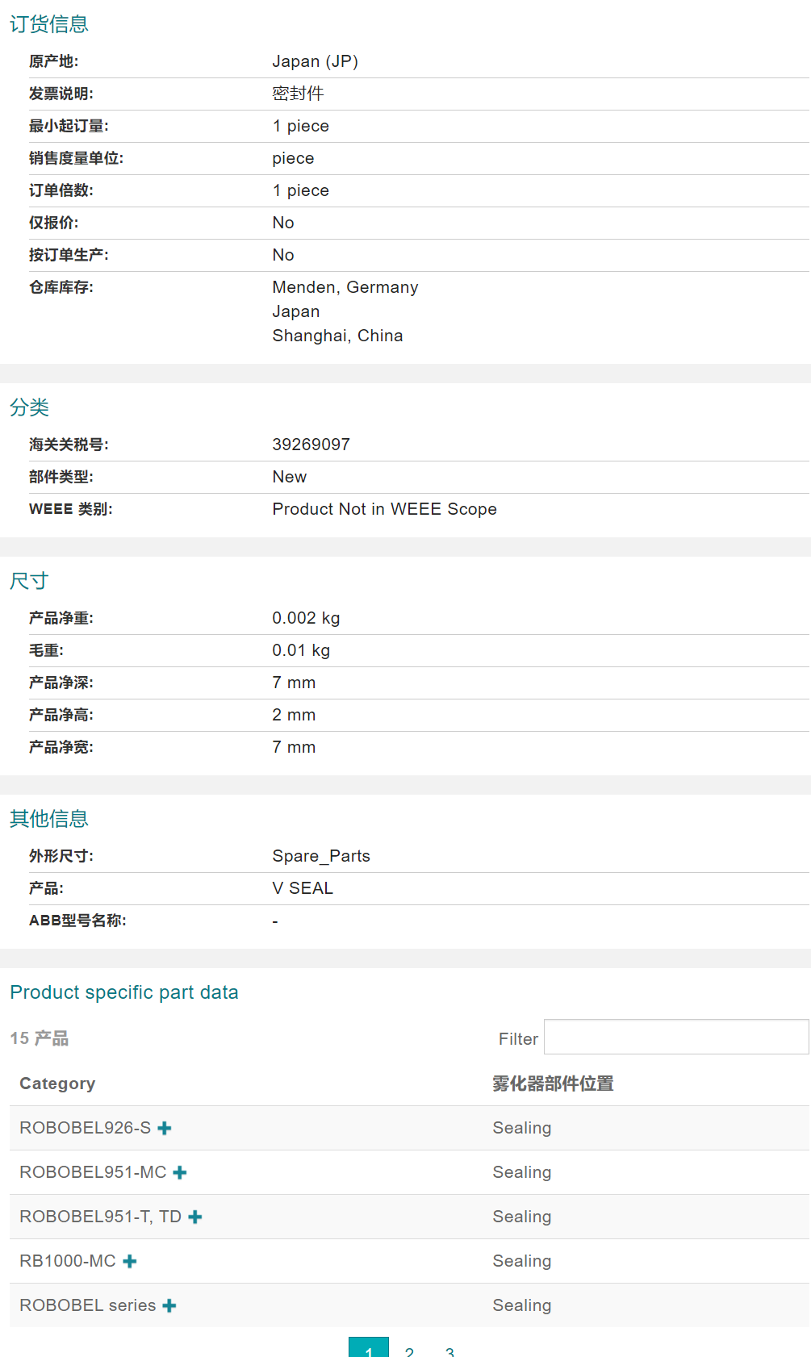Select page 1 in pagination

click(369, 1349)
